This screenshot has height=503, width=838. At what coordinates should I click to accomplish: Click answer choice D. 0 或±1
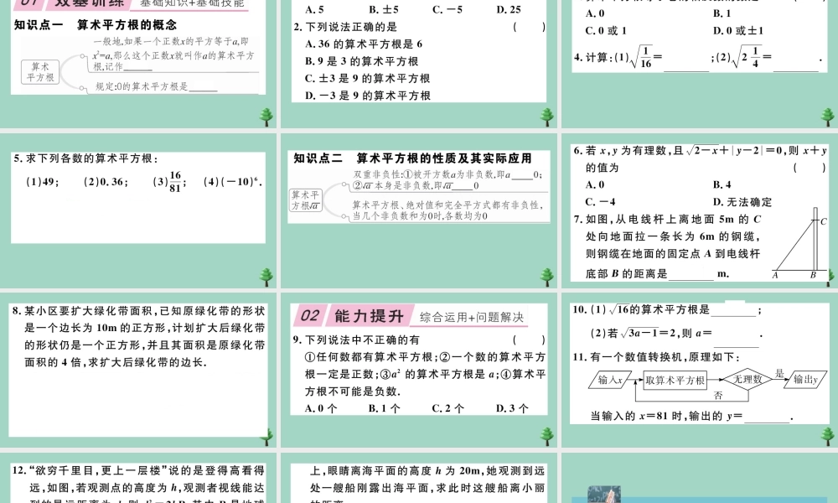click(x=738, y=30)
